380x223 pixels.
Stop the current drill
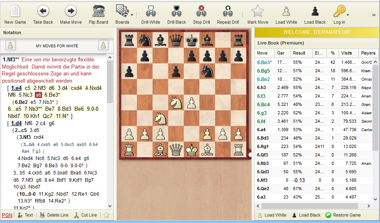click(x=201, y=11)
